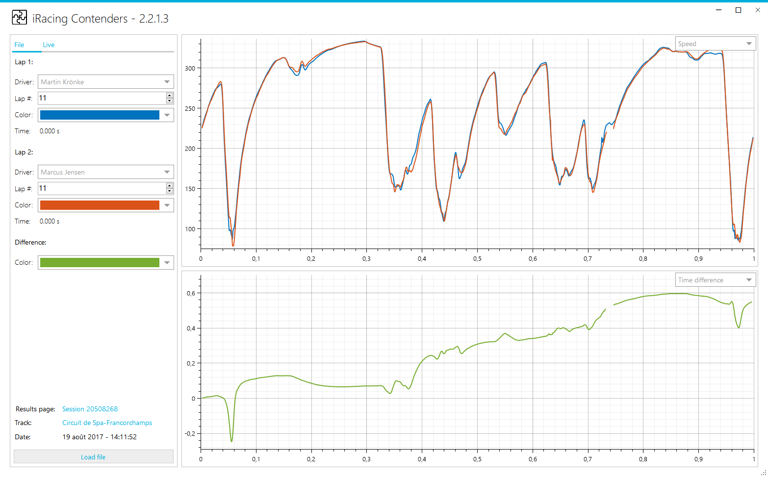
Task: Open the Lap 1 Driver dropdown (Martin Krönke)
Action: pyautogui.click(x=106, y=82)
